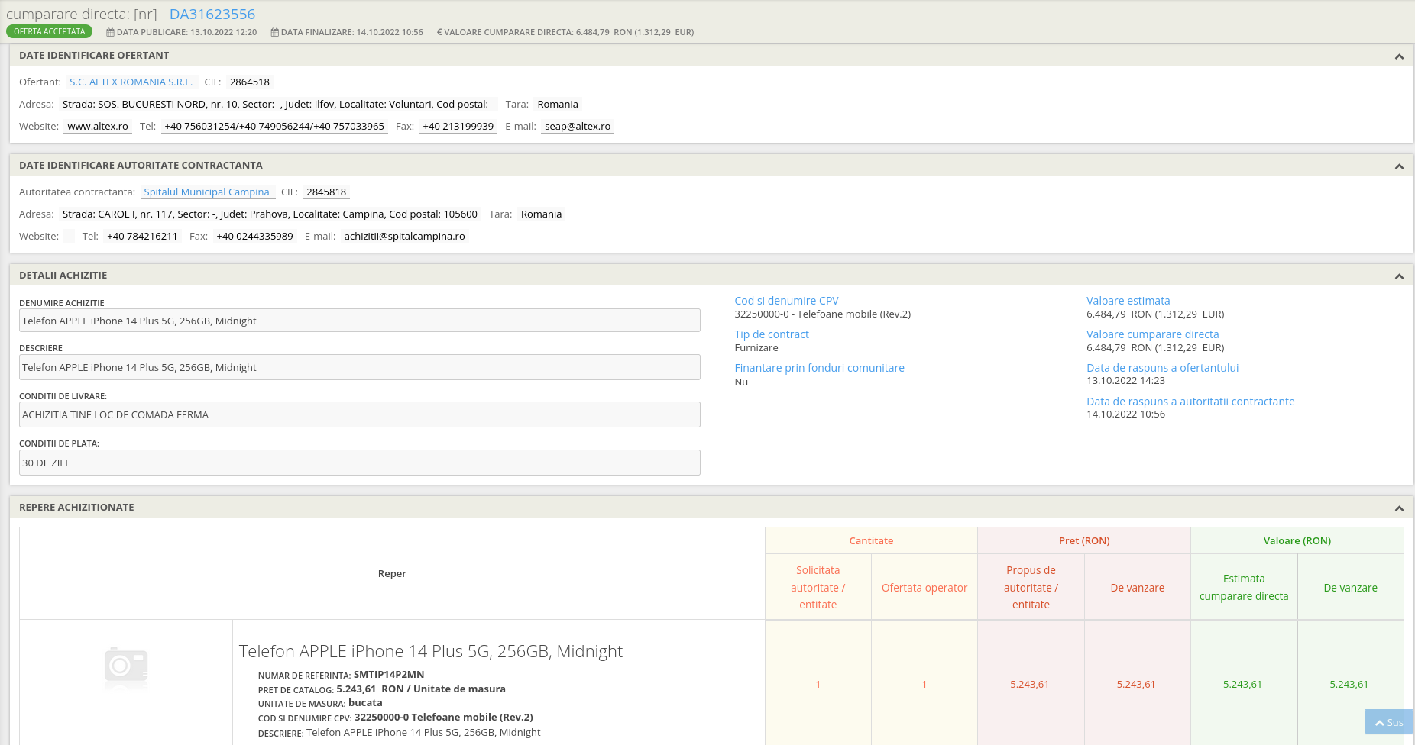
Task: Collapse the Detalii Achizitie section chevron
Action: (1399, 276)
